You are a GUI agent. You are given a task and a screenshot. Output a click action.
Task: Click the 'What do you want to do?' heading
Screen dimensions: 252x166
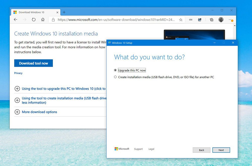pyautogui.click(x=149, y=57)
